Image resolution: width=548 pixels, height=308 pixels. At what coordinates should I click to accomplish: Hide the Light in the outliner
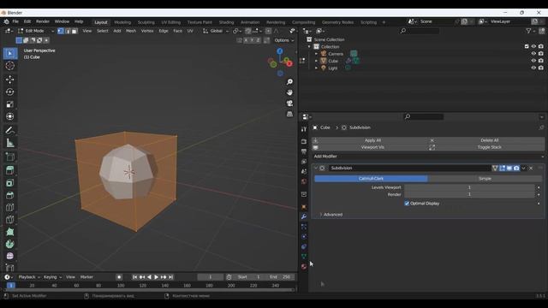pos(533,68)
